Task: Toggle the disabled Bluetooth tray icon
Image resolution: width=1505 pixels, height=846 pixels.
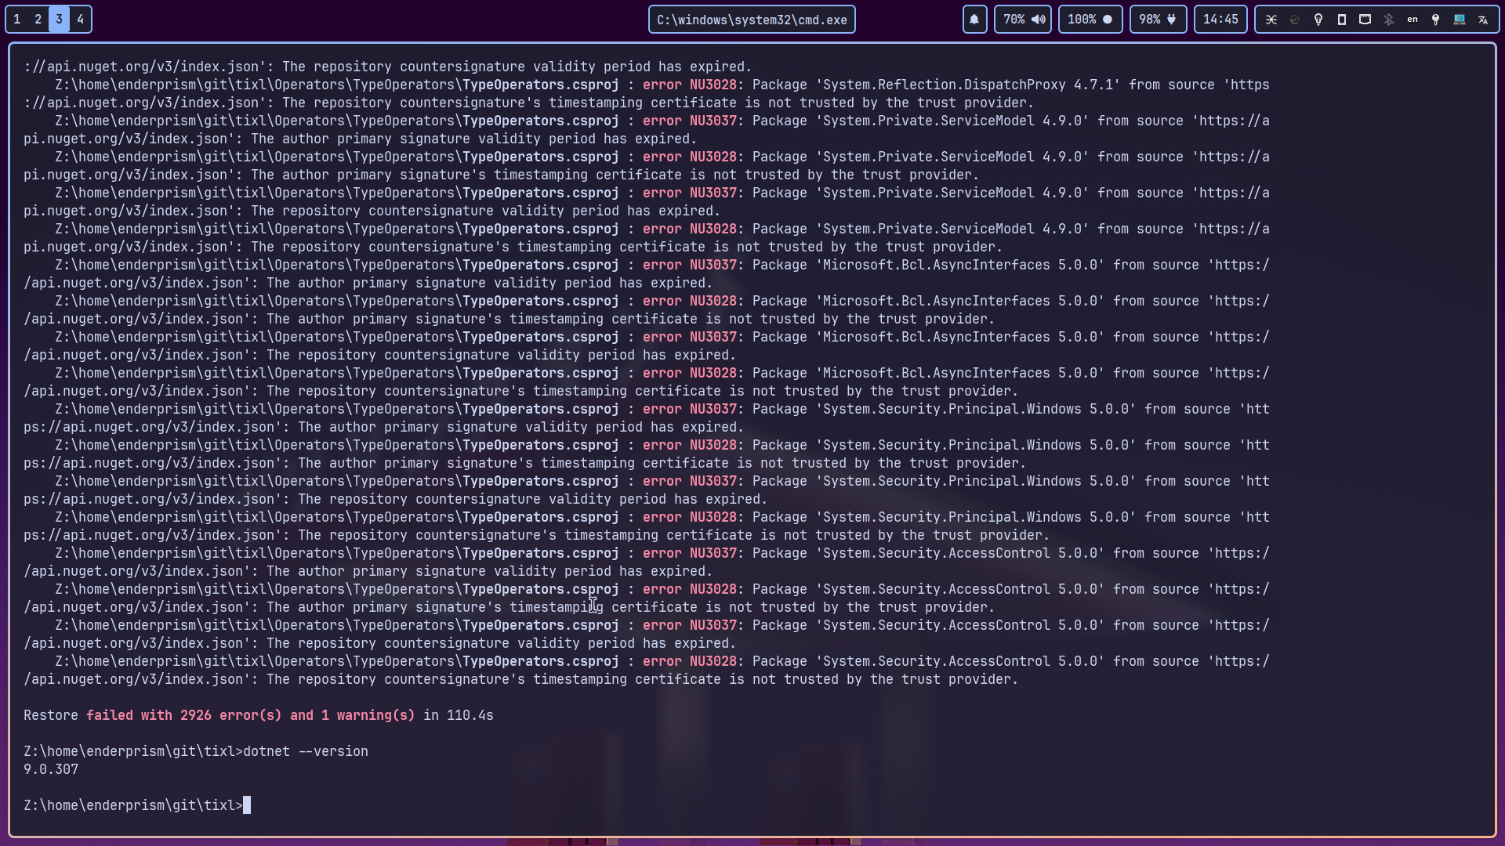Action: (x=1389, y=20)
